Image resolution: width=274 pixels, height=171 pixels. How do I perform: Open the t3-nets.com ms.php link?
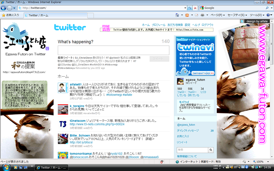[x=97, y=124]
